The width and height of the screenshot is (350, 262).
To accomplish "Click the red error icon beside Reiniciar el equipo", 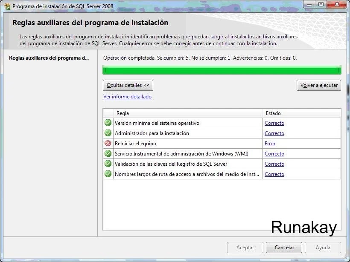I will [108, 143].
